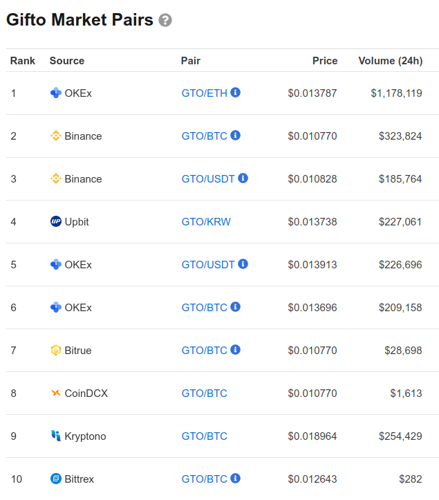Select the Kryptono source name

(85, 436)
